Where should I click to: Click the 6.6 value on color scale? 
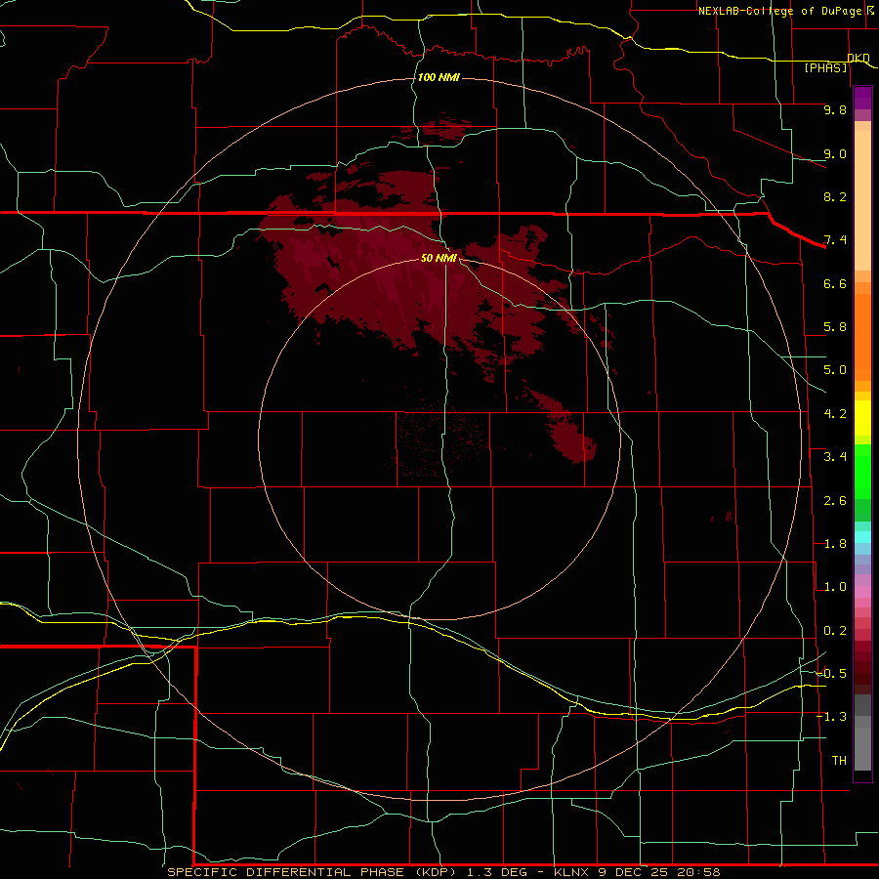[835, 283]
